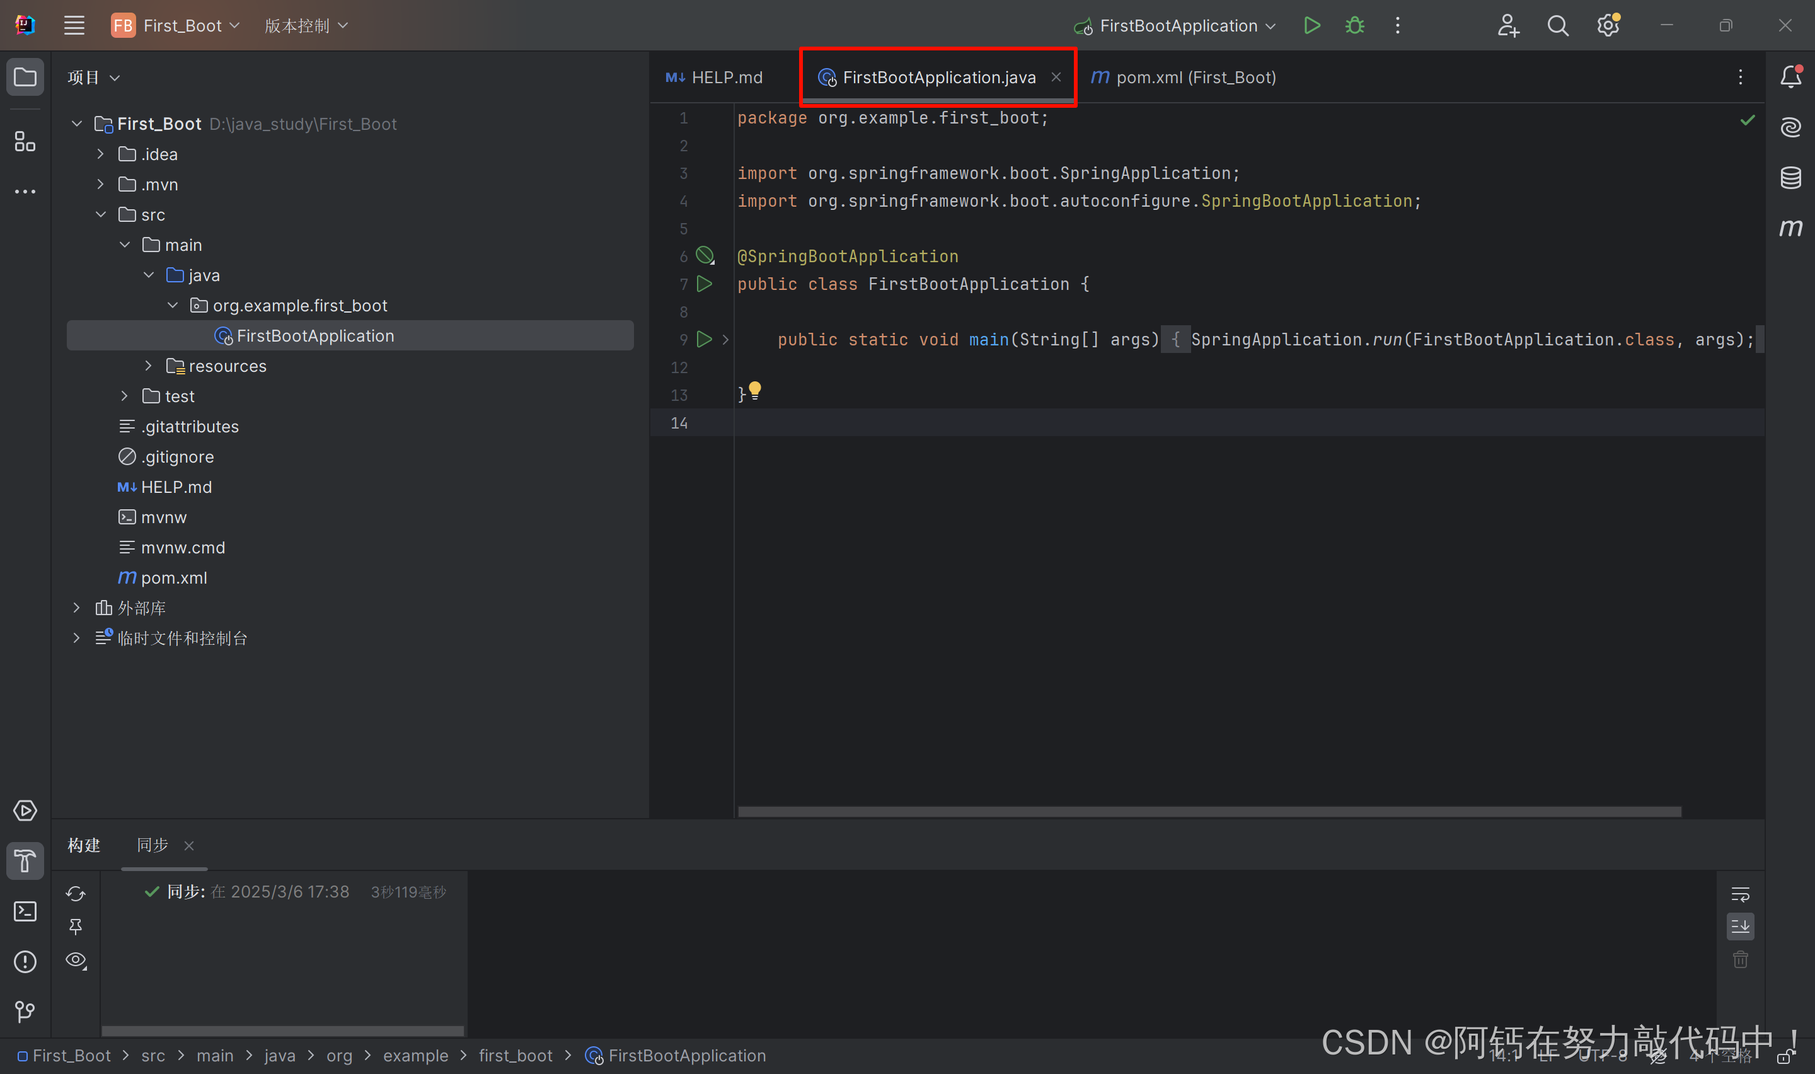
Task: Show notifications via bell icon
Action: (x=1790, y=77)
